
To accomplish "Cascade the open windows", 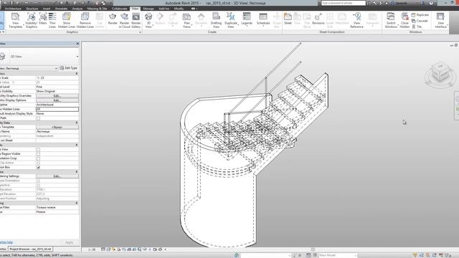I will 420,21.
